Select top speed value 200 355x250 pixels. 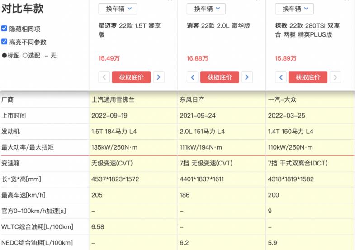(274, 195)
